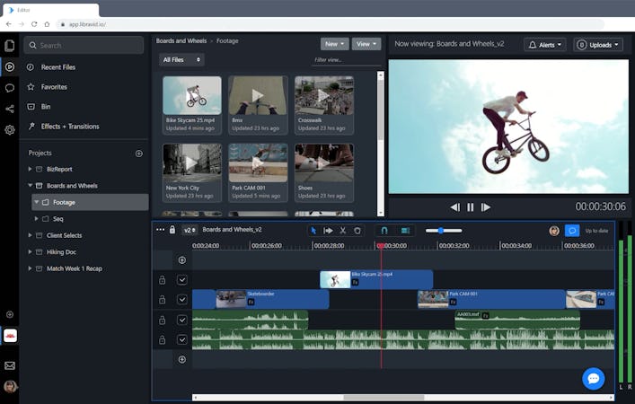635x404 pixels.
Task: Lock the bottom music audio track
Action: [x=162, y=339]
